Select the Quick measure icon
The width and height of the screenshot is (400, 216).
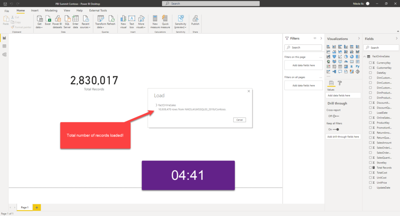(x=165, y=22)
